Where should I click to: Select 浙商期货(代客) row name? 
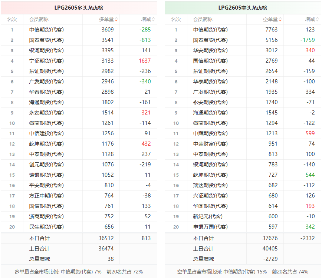[46, 216]
